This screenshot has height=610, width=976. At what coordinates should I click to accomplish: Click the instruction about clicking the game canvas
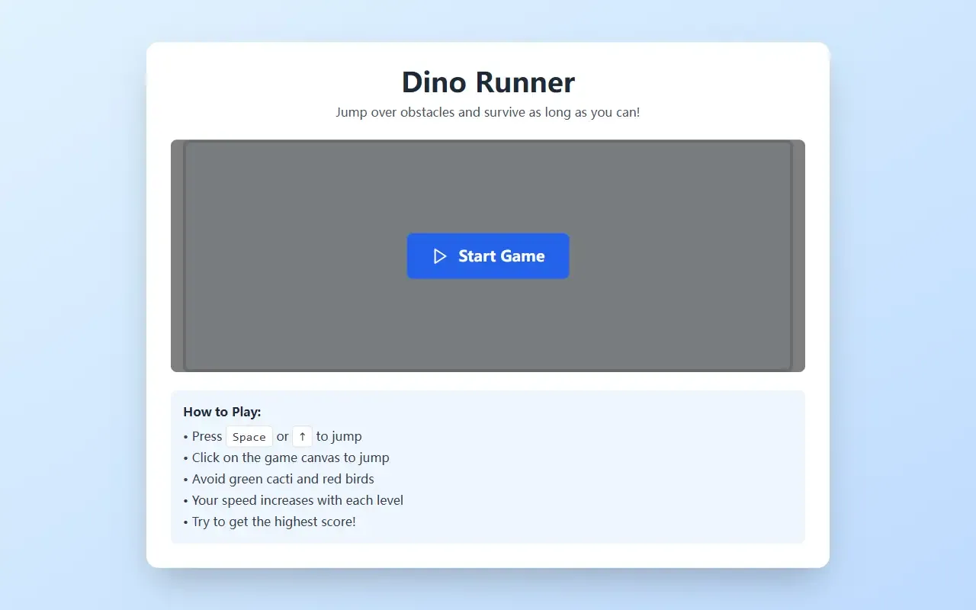(x=286, y=457)
